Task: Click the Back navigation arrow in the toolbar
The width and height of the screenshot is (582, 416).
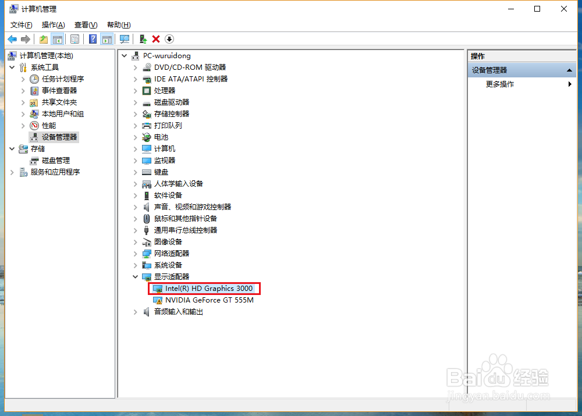Action: click(12, 39)
